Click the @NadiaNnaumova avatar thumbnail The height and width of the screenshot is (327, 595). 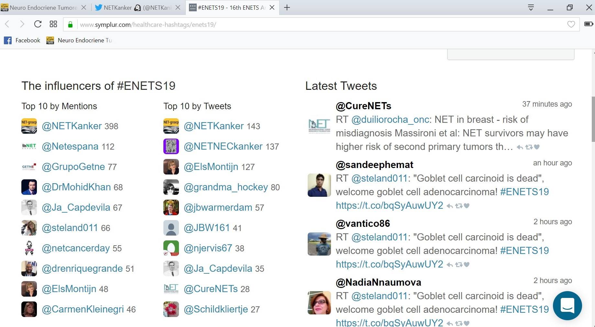point(319,303)
